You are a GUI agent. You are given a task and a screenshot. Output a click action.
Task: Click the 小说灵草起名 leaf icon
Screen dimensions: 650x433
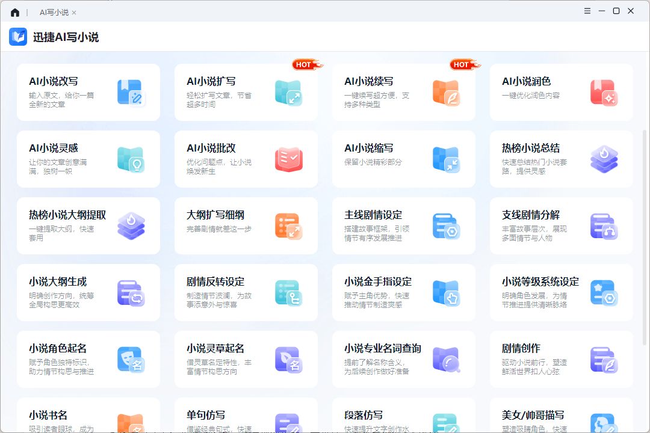(288, 359)
